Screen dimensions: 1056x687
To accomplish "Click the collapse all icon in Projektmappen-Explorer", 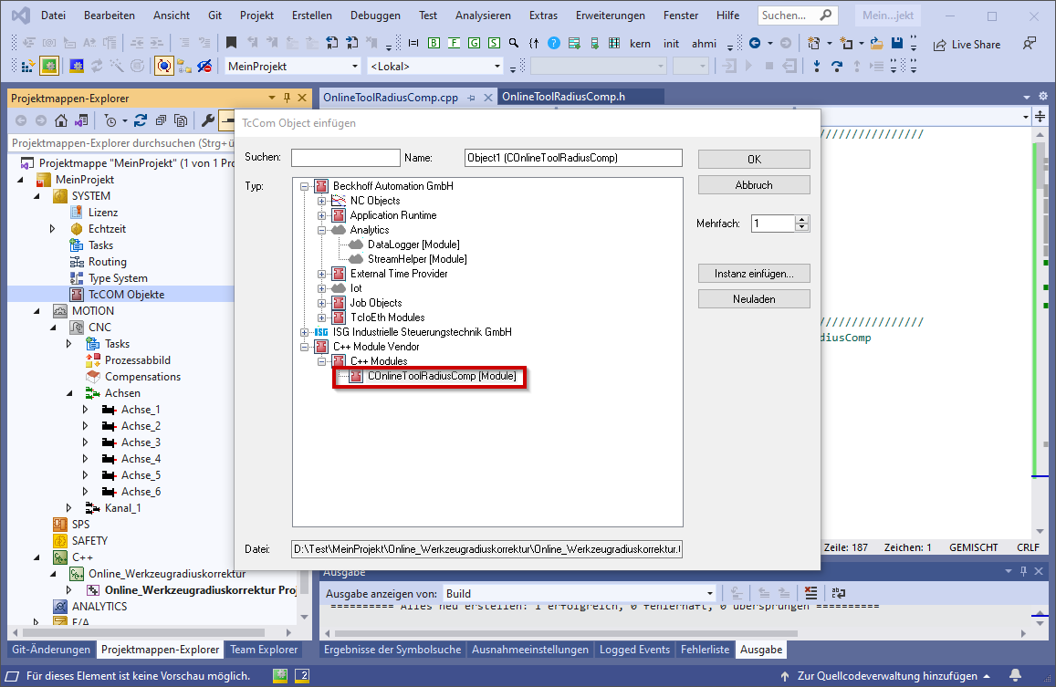I will point(161,120).
